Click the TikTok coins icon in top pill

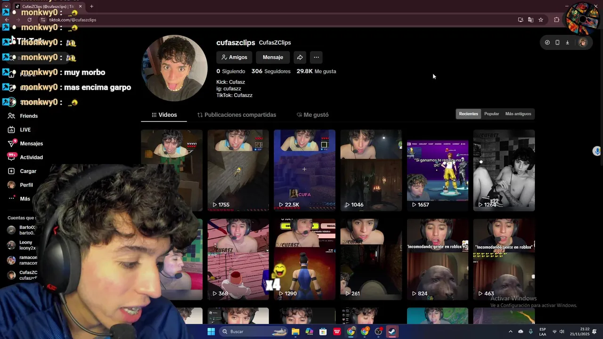pyautogui.click(x=547, y=42)
